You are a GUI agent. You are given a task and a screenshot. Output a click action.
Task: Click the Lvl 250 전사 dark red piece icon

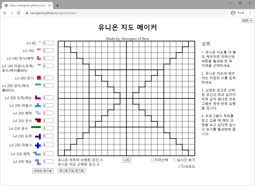38,120
